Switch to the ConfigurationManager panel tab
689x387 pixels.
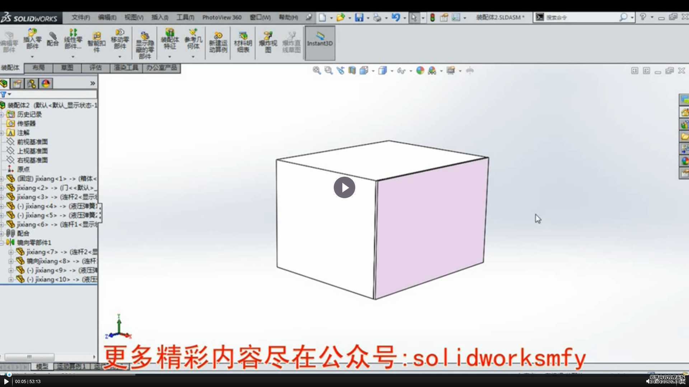(x=32, y=83)
